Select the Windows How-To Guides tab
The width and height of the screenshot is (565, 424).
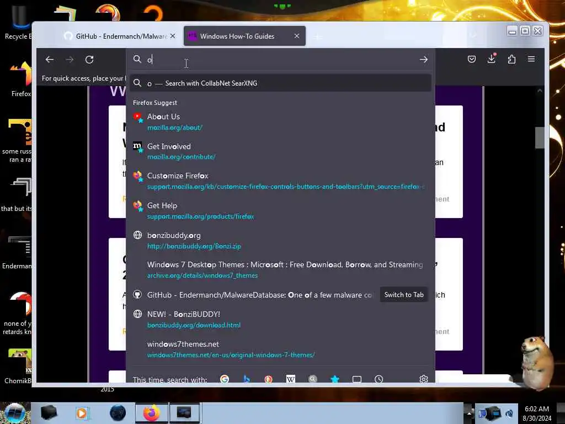click(244, 36)
